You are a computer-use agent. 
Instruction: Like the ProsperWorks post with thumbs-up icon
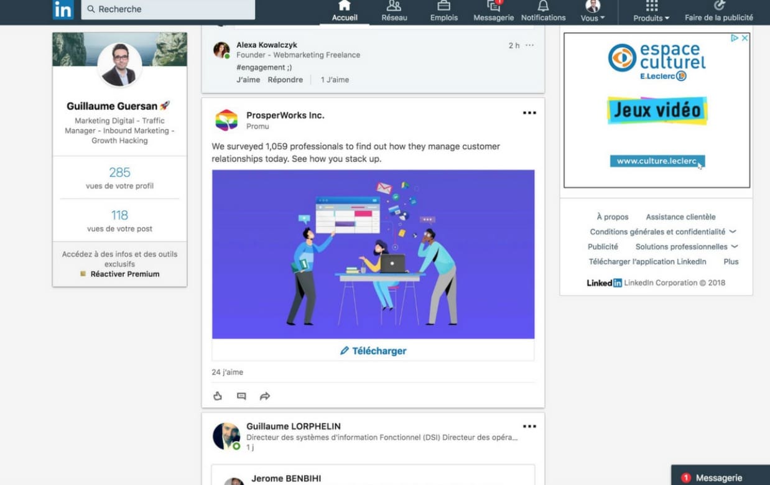point(218,396)
